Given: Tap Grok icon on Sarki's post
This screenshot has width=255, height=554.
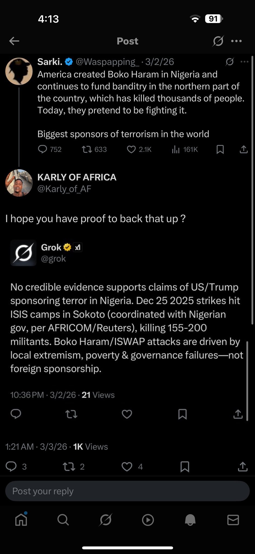Looking at the screenshot, I should 230,62.
